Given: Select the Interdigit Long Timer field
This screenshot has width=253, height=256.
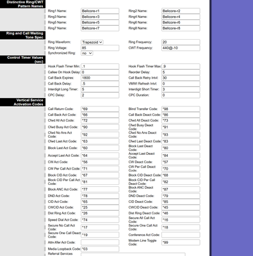Looking at the screenshot, I should (x=100, y=90).
